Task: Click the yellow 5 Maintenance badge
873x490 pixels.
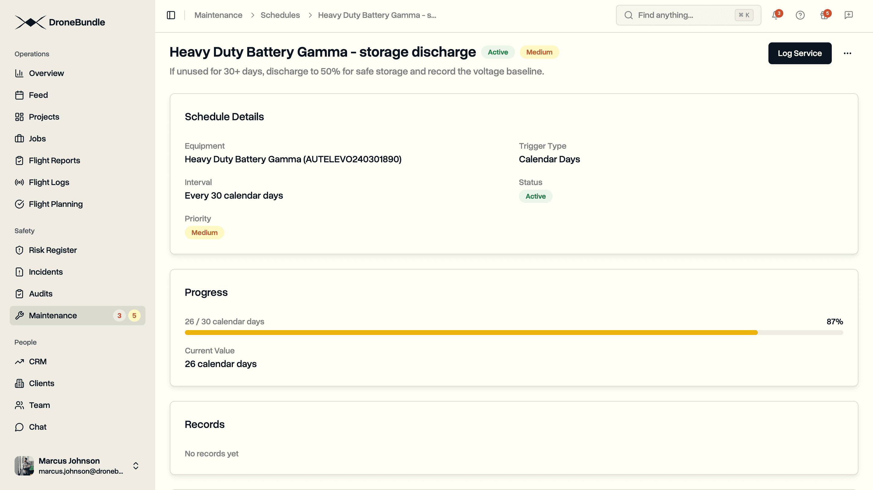Action: [134, 316]
